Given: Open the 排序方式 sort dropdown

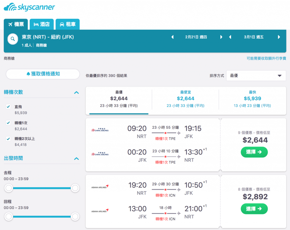Looking at the screenshot, I should (x=256, y=76).
